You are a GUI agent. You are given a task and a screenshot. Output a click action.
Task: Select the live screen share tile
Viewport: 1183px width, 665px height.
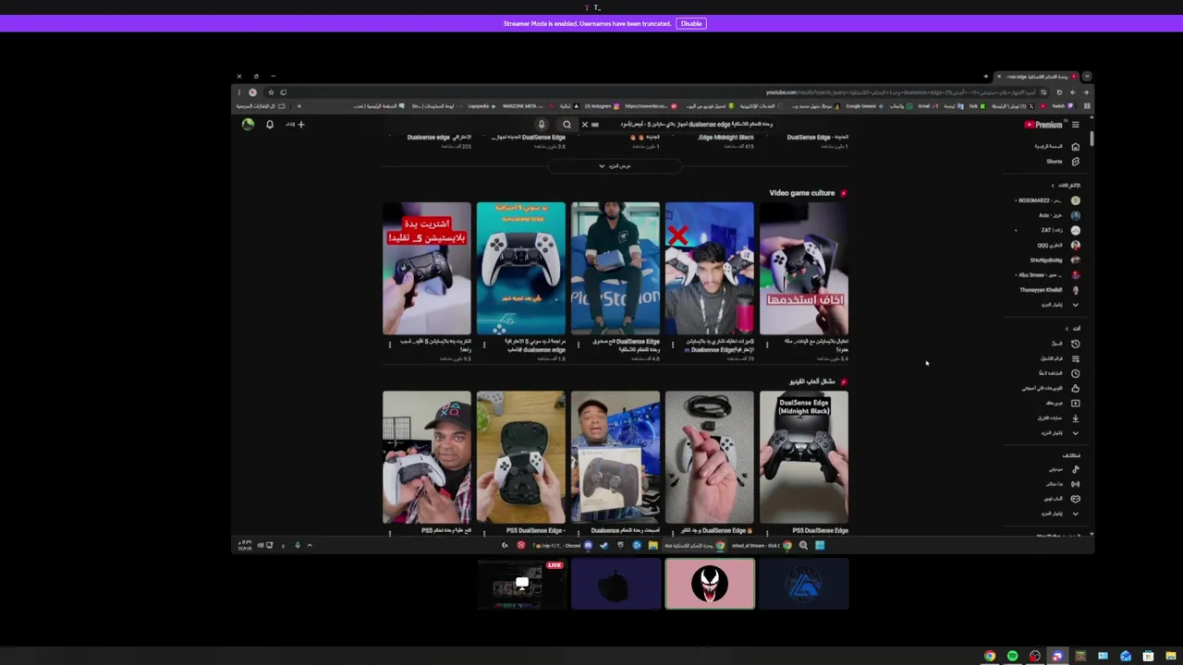[x=521, y=584]
